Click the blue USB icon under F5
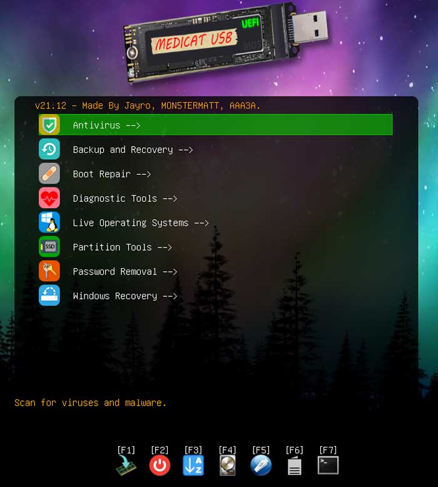Screen dimensions: 438x487 (261, 466)
